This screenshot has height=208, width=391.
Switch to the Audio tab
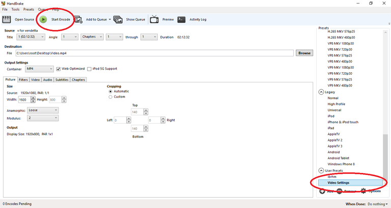tap(47, 80)
